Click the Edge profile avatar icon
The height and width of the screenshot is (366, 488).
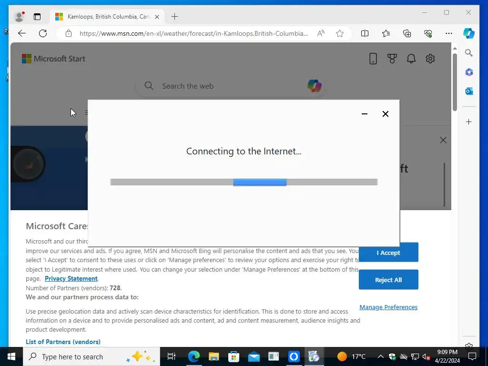click(x=19, y=17)
